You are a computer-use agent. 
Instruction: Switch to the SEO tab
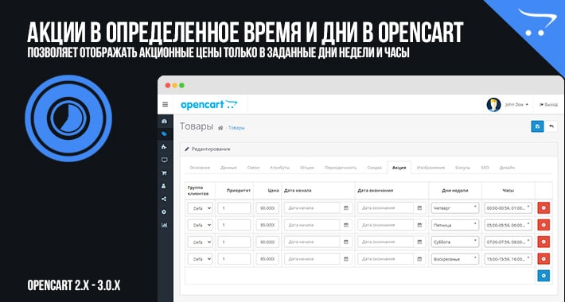click(485, 168)
